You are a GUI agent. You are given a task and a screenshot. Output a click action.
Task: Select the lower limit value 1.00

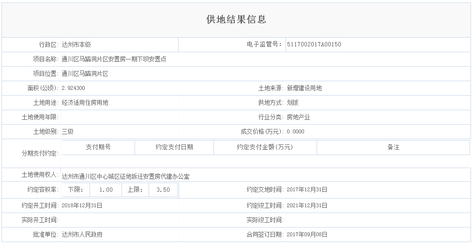tap(106, 190)
